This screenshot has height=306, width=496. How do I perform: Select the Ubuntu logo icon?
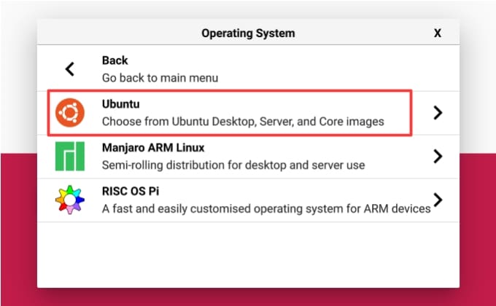[x=70, y=112]
